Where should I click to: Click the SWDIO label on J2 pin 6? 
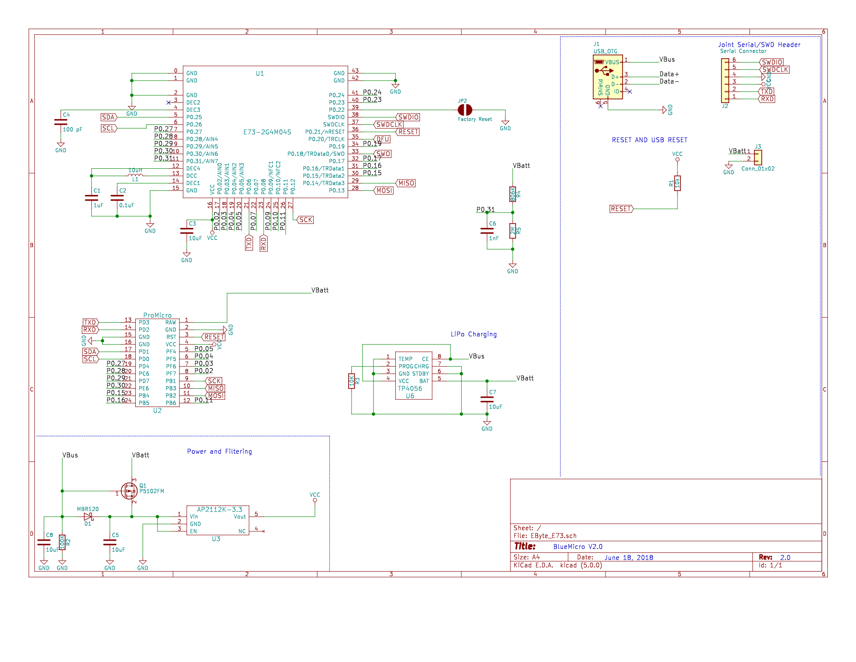point(772,62)
